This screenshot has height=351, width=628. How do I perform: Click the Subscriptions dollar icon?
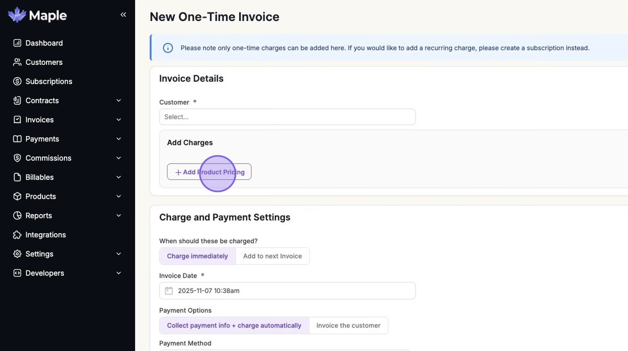[17, 82]
